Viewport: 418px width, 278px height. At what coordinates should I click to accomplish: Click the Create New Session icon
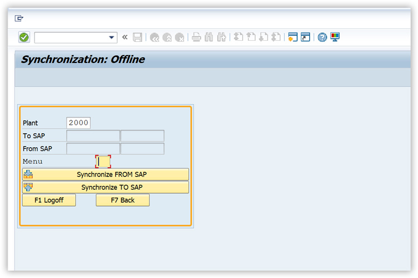point(293,37)
